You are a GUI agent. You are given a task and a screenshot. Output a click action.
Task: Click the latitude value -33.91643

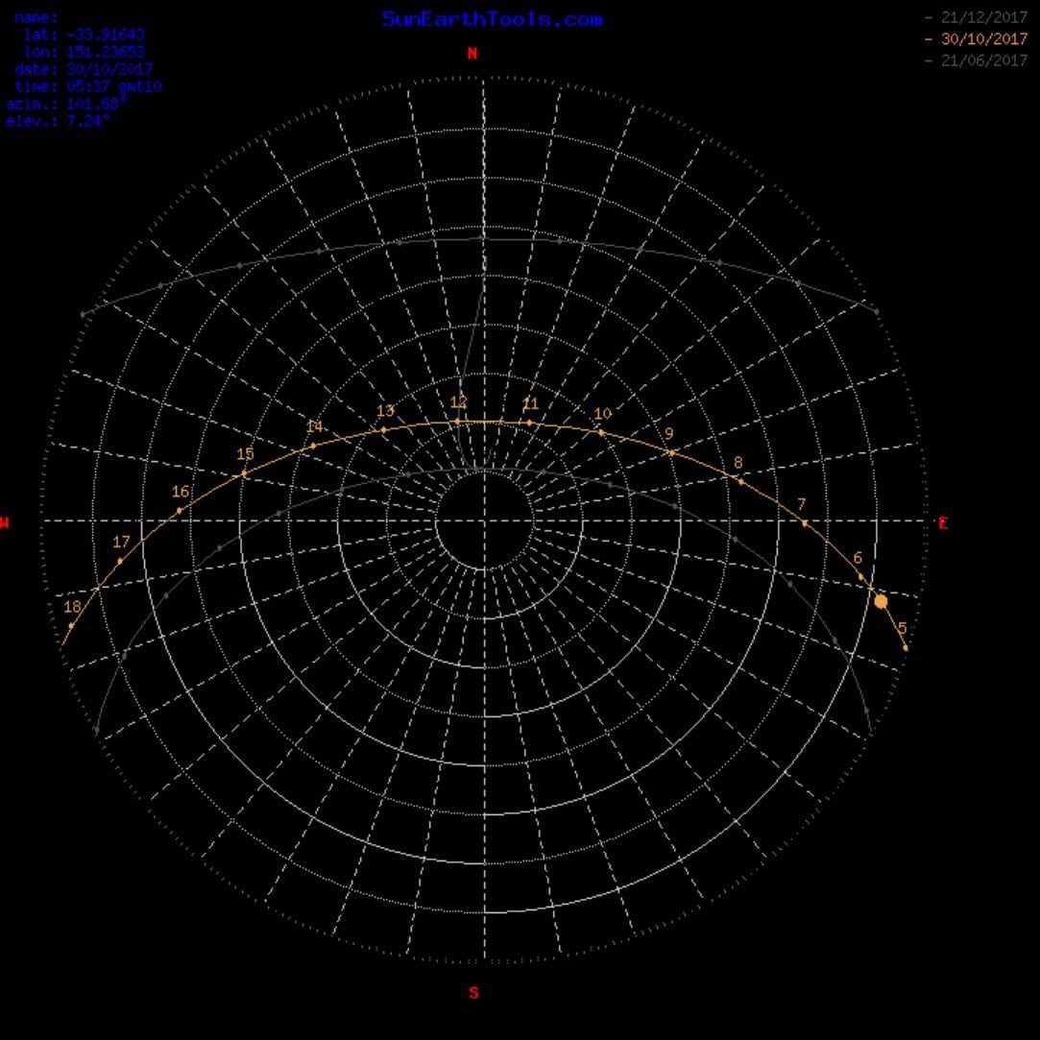(x=107, y=35)
